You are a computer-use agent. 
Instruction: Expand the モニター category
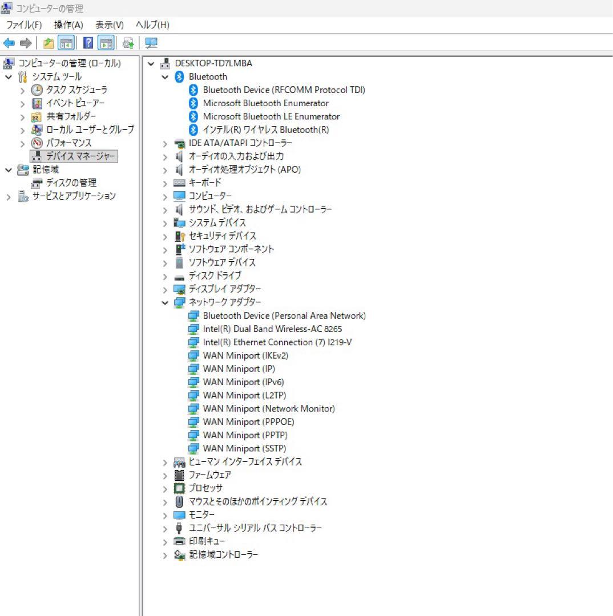click(x=165, y=515)
